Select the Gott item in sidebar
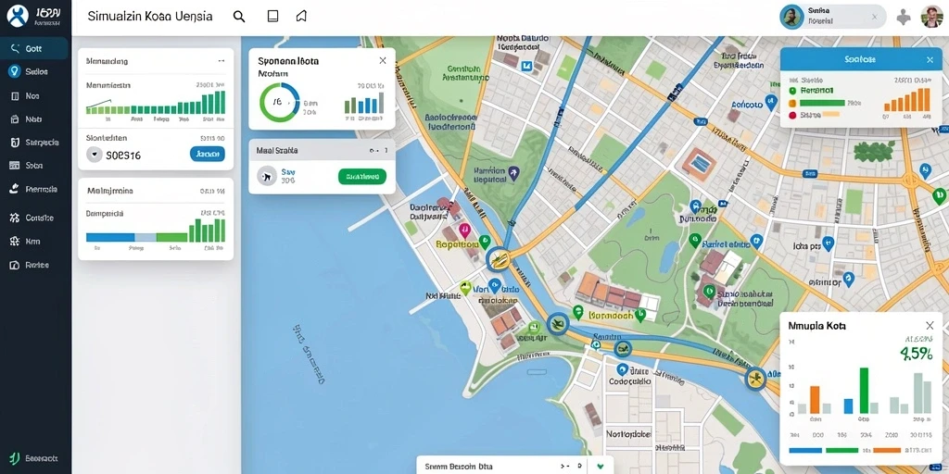The width and height of the screenshot is (949, 474). point(34,48)
